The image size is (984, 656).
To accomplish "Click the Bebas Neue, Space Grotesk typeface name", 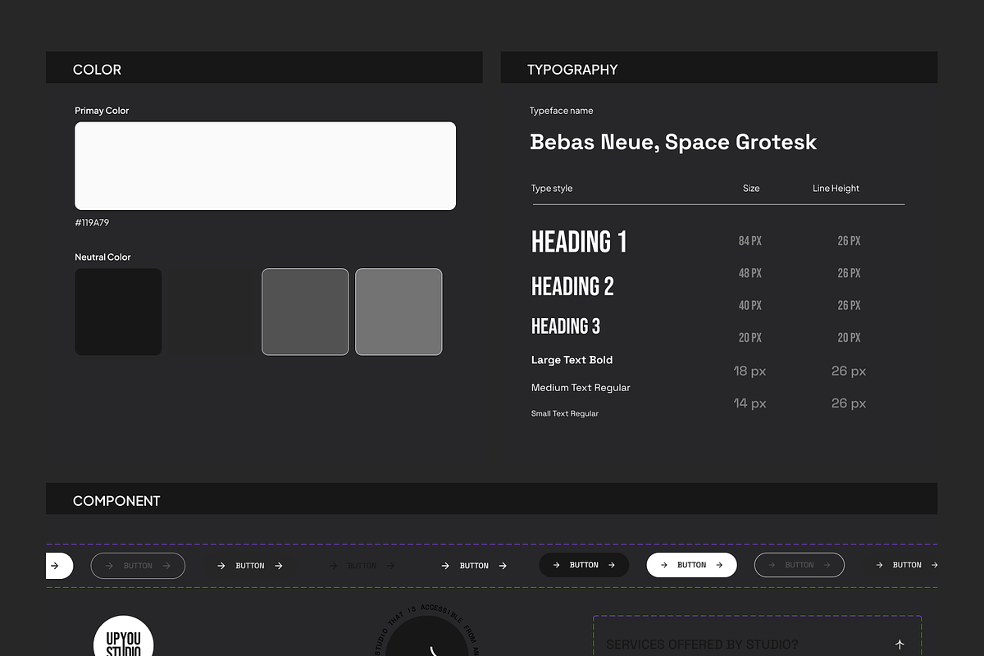I will pyautogui.click(x=673, y=142).
